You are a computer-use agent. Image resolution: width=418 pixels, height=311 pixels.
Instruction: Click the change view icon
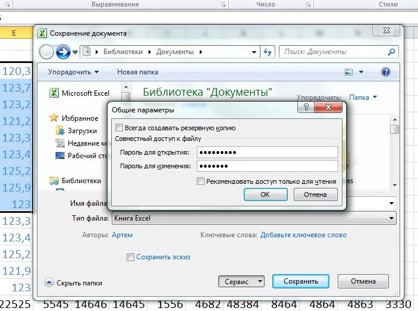pos(348,72)
